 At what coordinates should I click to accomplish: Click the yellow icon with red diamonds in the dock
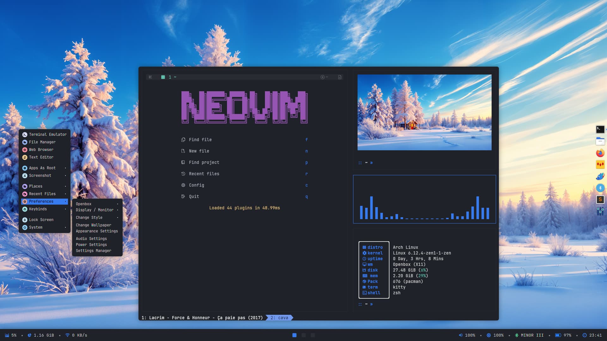[x=600, y=165]
